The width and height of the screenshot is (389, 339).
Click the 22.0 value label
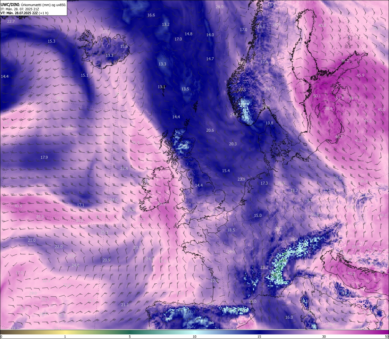(x=59, y=247)
